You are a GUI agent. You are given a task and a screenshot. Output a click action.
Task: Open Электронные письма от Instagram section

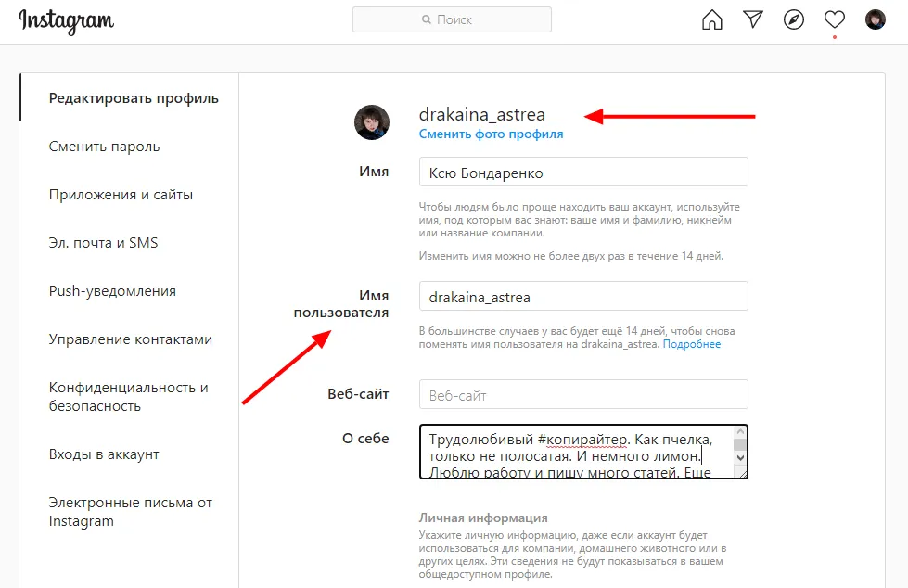[x=130, y=512]
